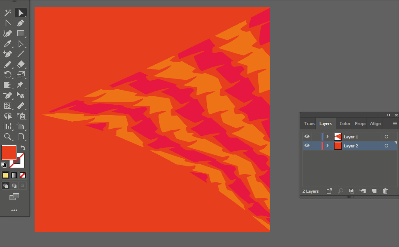Close the Layers panel group

396,115
